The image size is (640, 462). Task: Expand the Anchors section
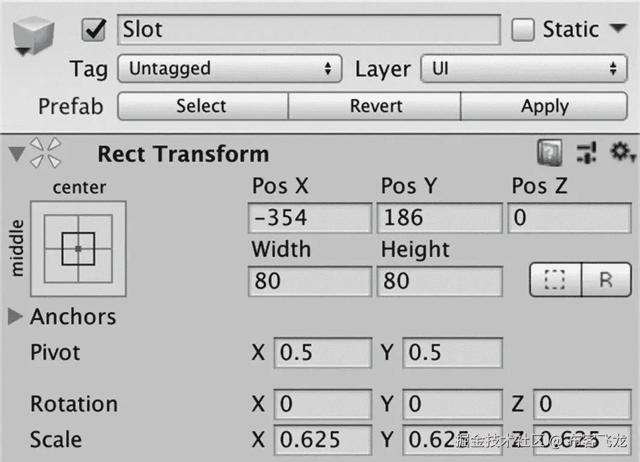(x=15, y=316)
